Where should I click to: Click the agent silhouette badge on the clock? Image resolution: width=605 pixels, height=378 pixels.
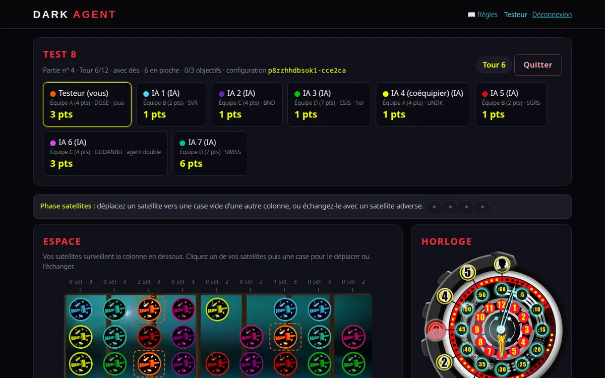click(501, 264)
